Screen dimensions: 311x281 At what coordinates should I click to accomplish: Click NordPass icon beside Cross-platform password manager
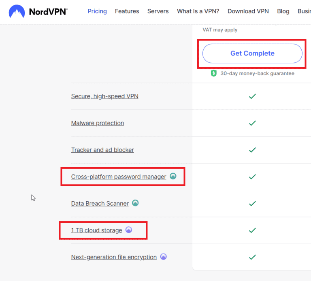[x=173, y=176]
